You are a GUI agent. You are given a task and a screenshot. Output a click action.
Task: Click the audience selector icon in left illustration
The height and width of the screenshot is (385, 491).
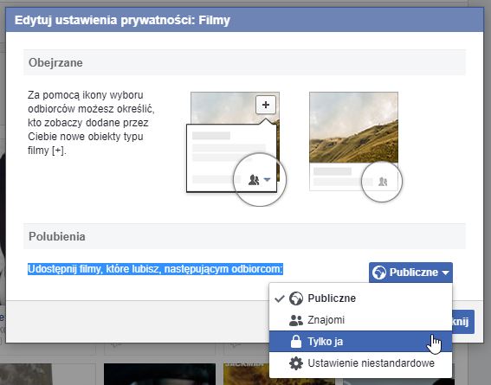pyautogui.click(x=254, y=180)
